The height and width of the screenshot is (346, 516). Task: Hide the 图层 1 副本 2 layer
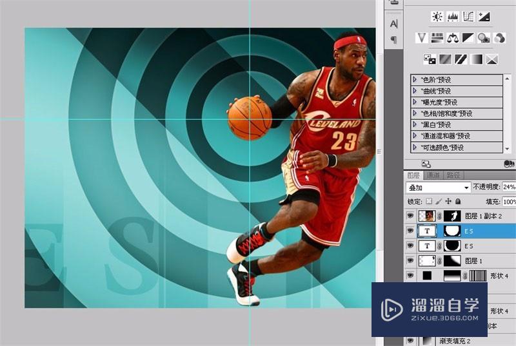pos(410,216)
